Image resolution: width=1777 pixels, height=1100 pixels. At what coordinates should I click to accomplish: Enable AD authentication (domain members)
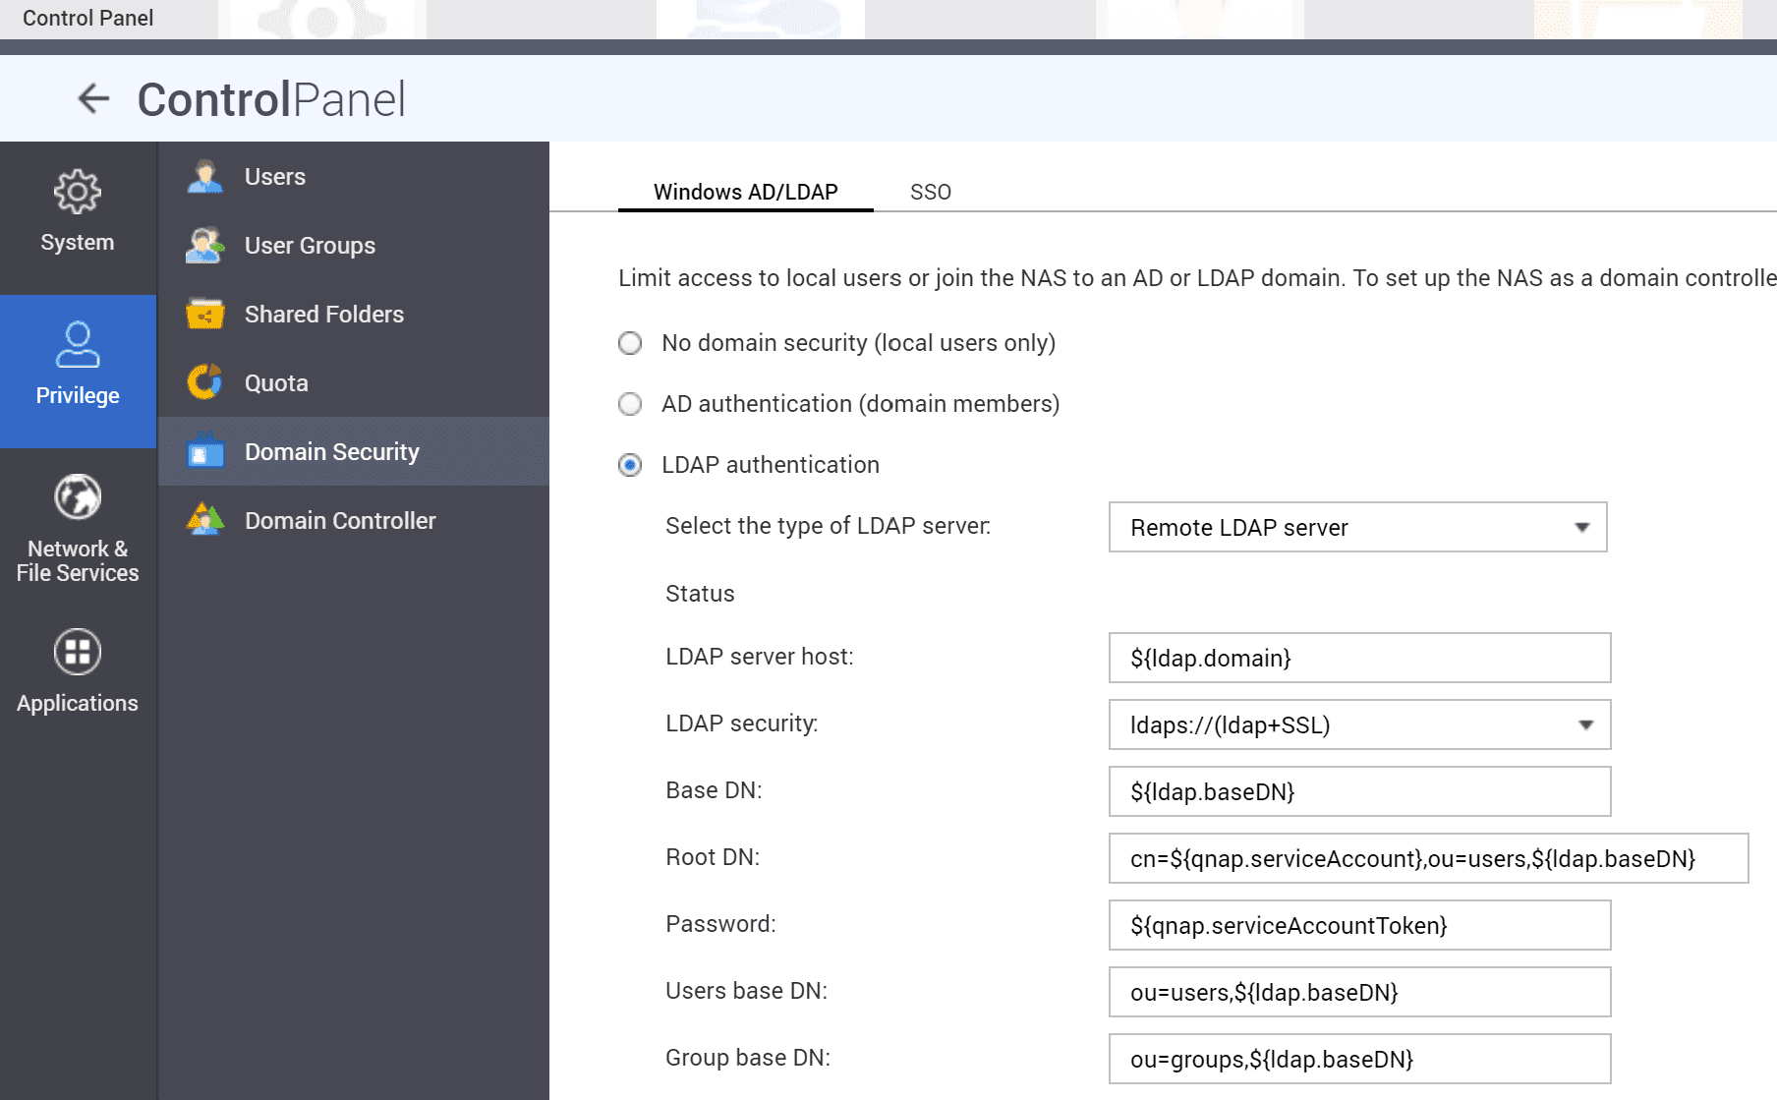(x=630, y=404)
